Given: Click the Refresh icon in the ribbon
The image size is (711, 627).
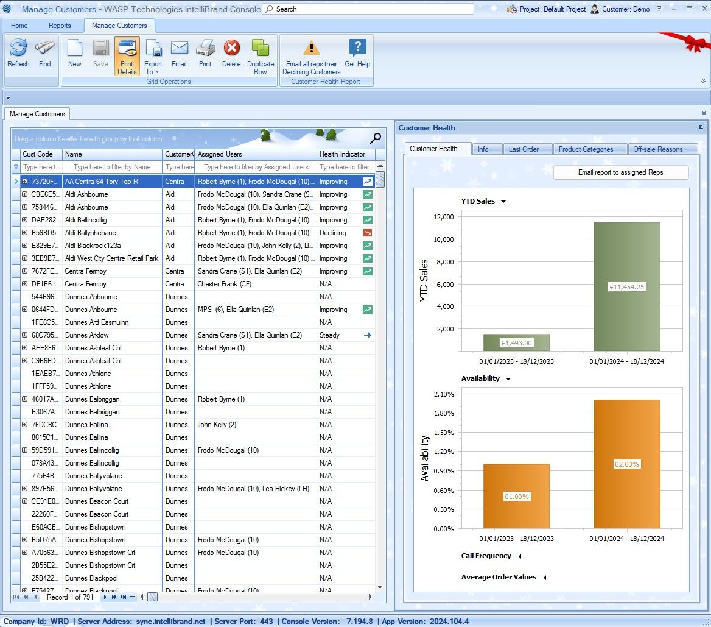Looking at the screenshot, I should (18, 52).
